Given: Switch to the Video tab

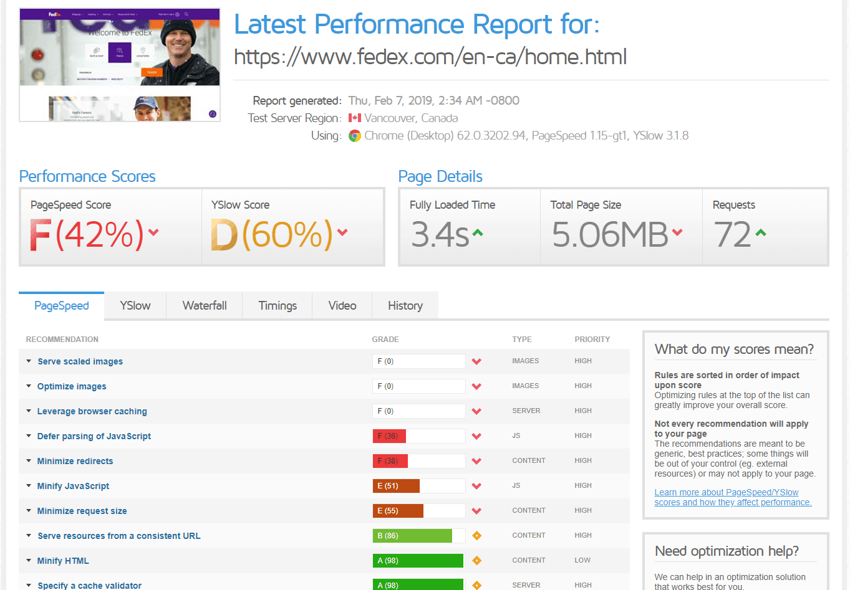Looking at the screenshot, I should [x=342, y=306].
